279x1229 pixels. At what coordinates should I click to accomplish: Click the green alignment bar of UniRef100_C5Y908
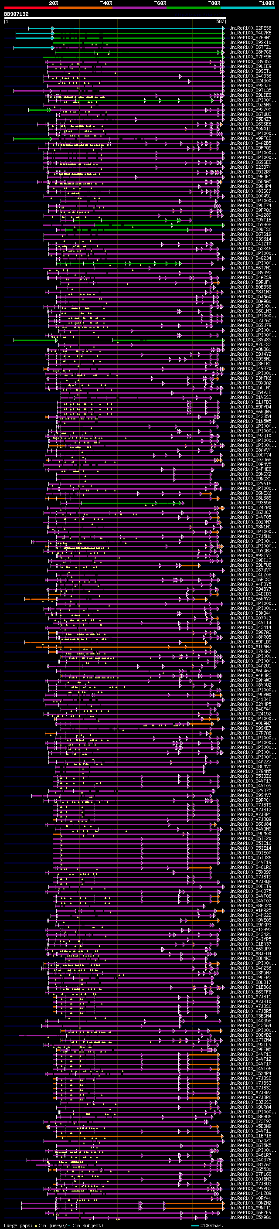coord(133,225)
